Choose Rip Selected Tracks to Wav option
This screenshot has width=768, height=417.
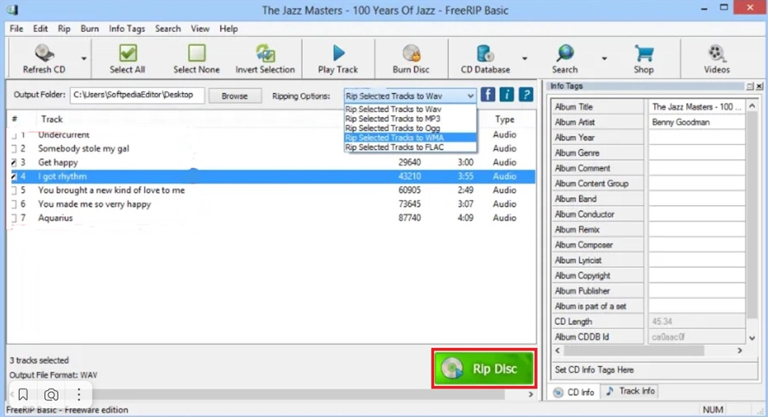pos(411,109)
